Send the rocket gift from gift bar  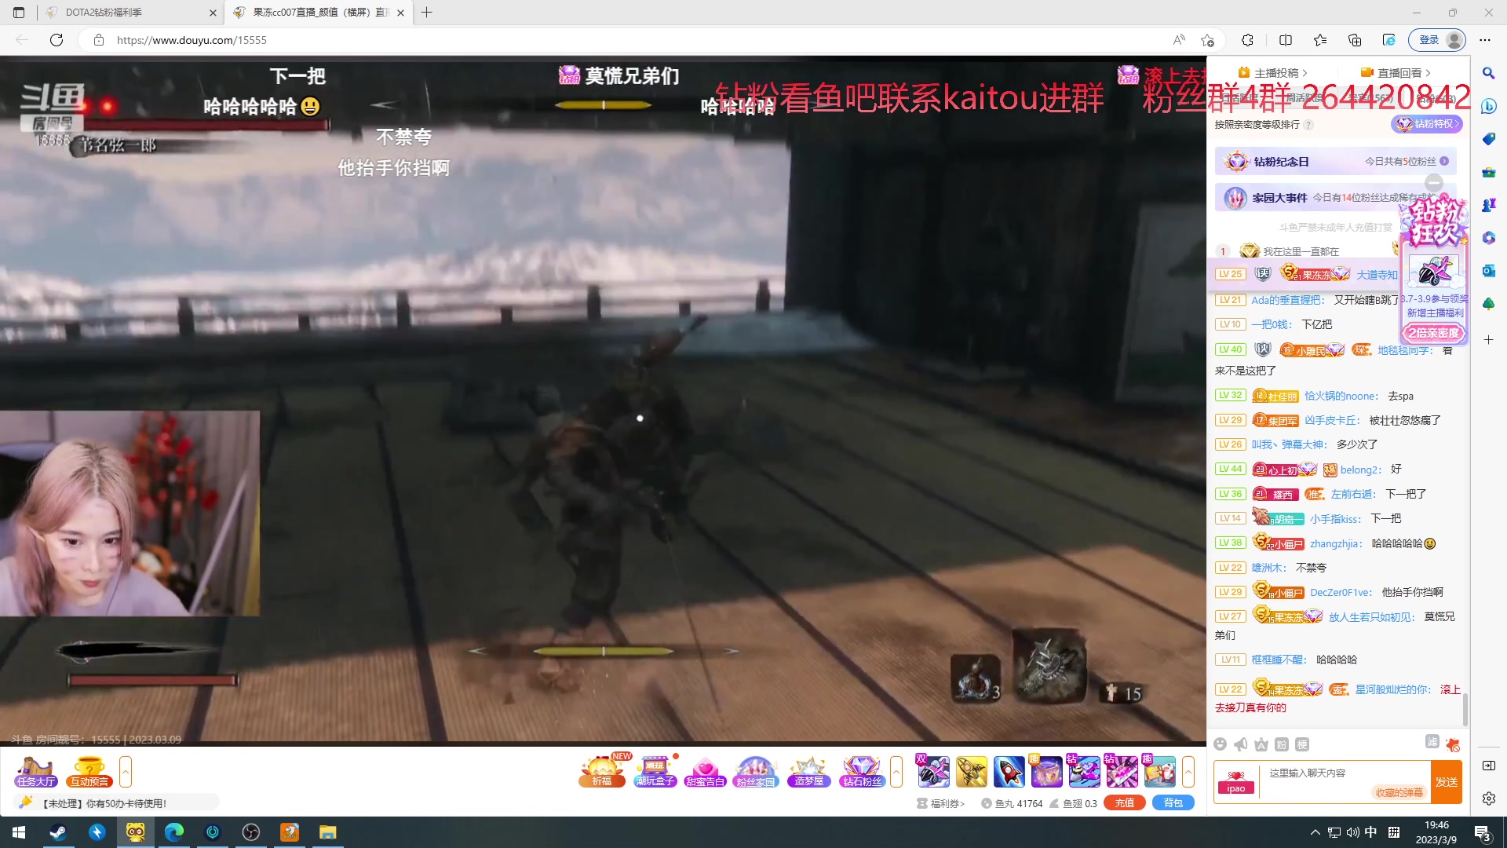(x=1009, y=771)
